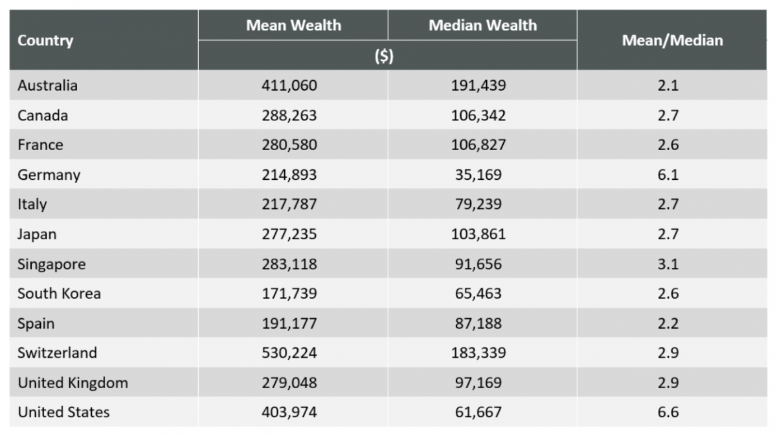Click Singapore's median wealth value 91,656
Viewport: 777px width, 434px height.
[479, 264]
